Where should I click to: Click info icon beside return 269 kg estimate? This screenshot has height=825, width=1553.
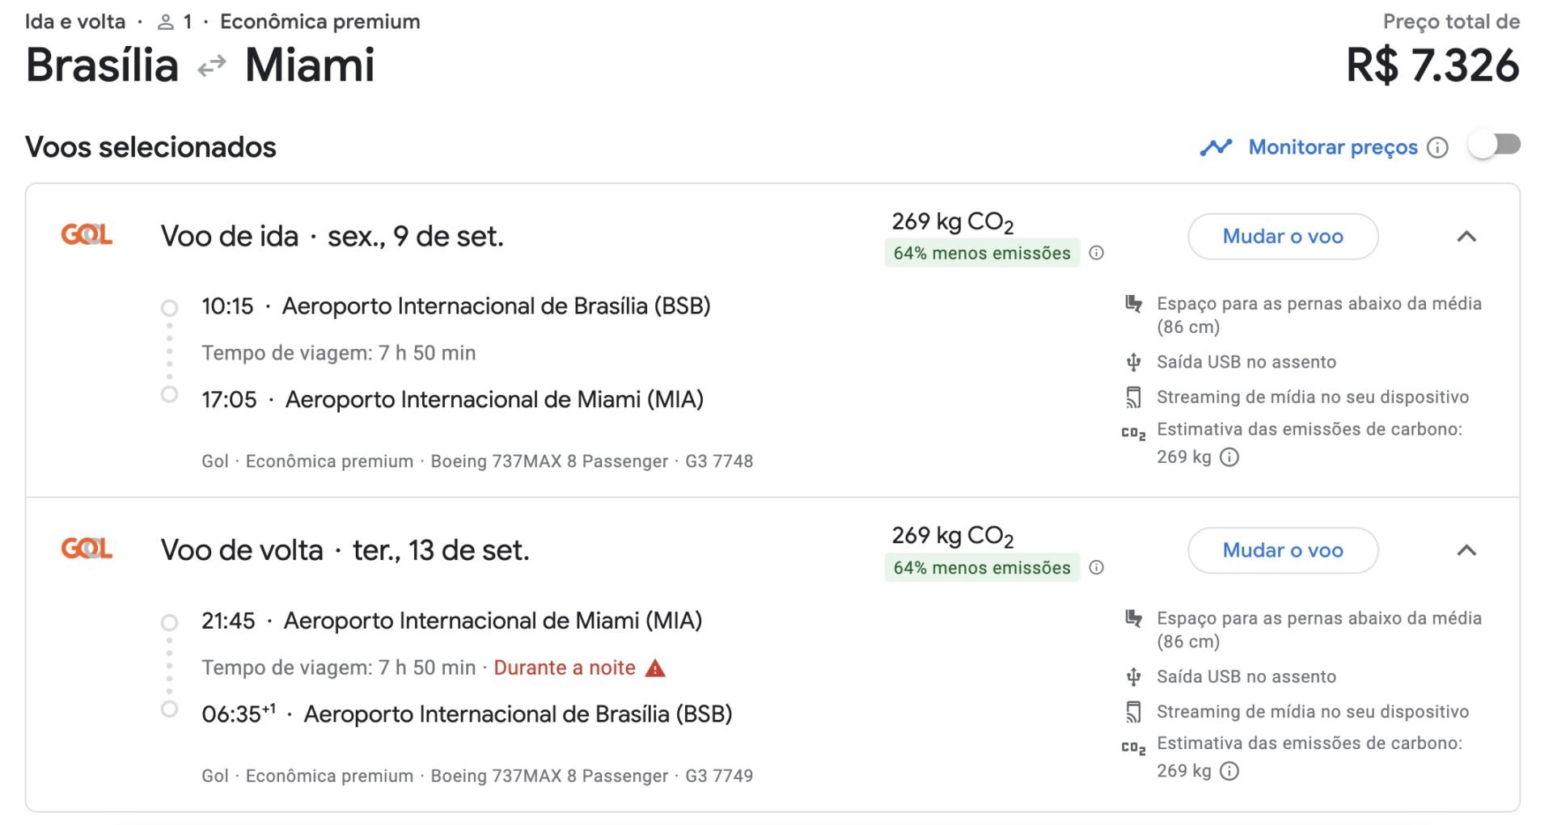click(x=1229, y=772)
